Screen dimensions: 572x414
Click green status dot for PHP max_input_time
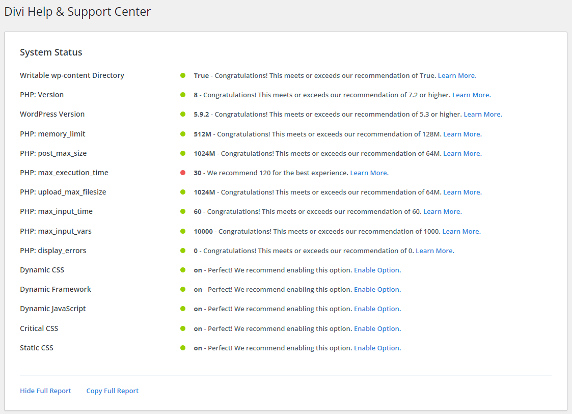pos(183,211)
